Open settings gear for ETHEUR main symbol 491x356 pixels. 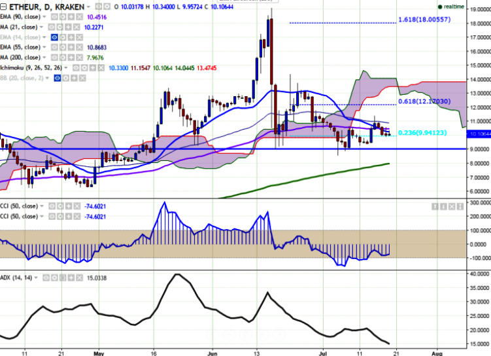(107, 7)
